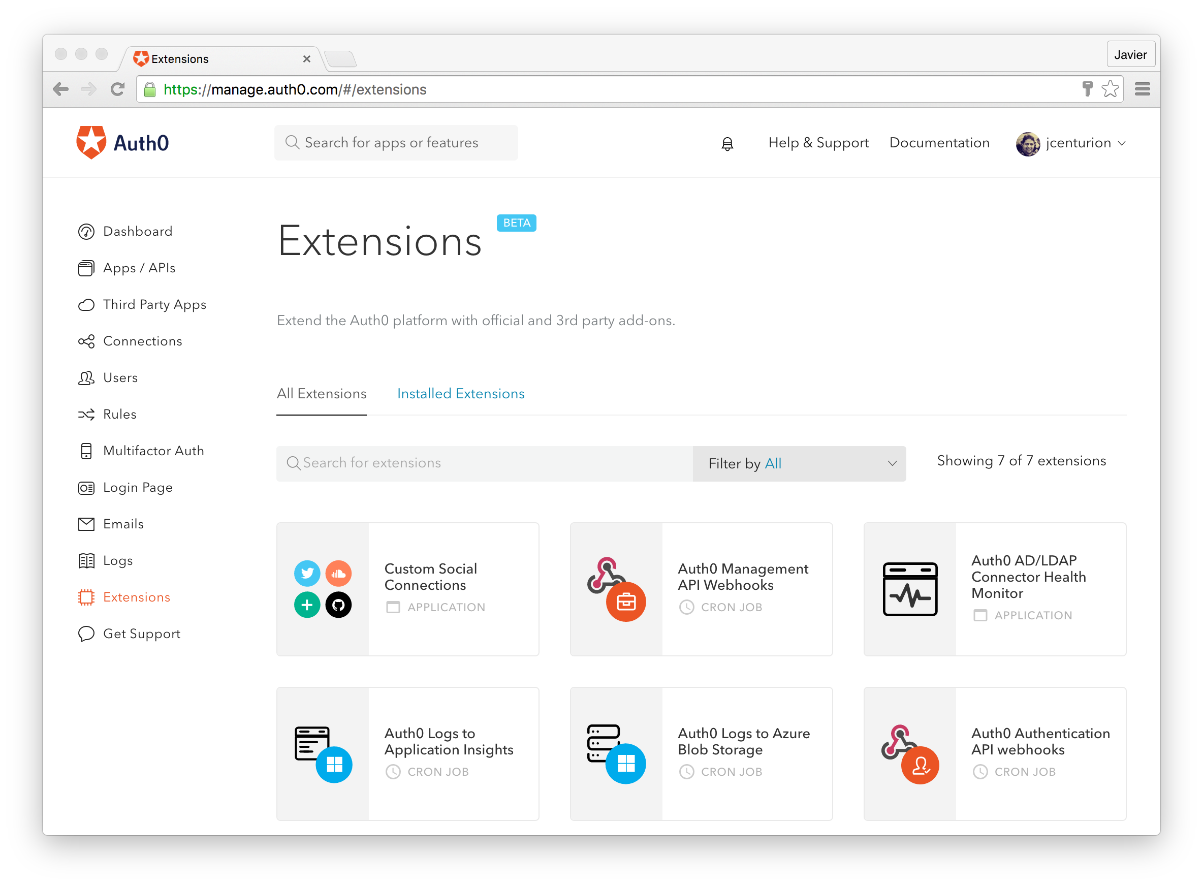Go to Dashboard in the sidebar

(x=138, y=232)
